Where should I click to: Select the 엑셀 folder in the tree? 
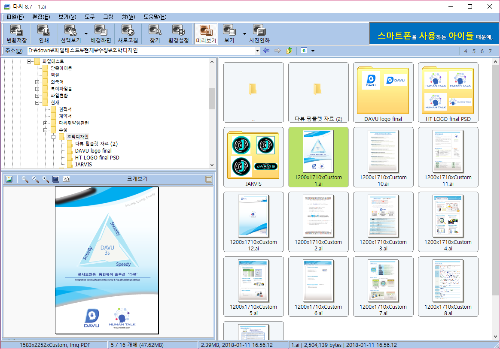55,75
